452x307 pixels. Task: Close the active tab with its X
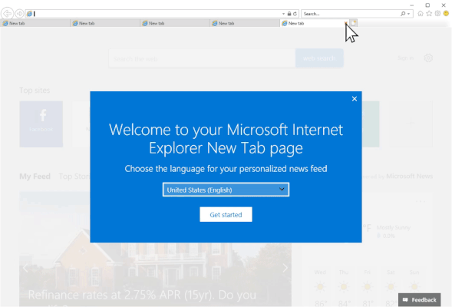(x=345, y=23)
